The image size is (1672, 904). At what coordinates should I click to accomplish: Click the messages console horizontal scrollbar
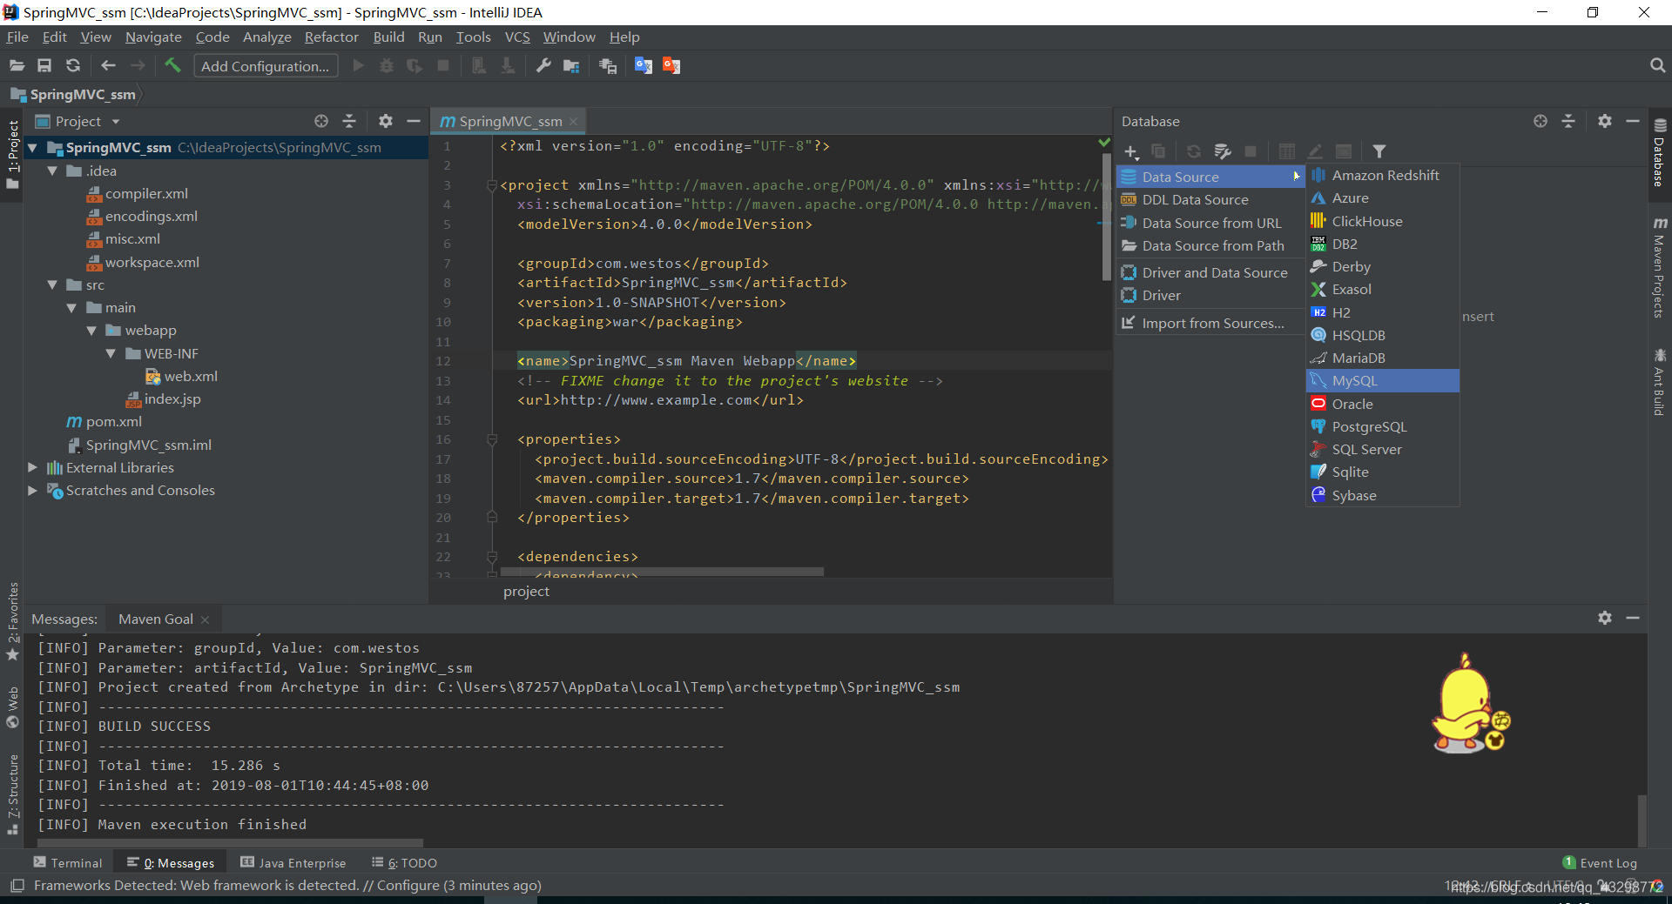[x=230, y=843]
